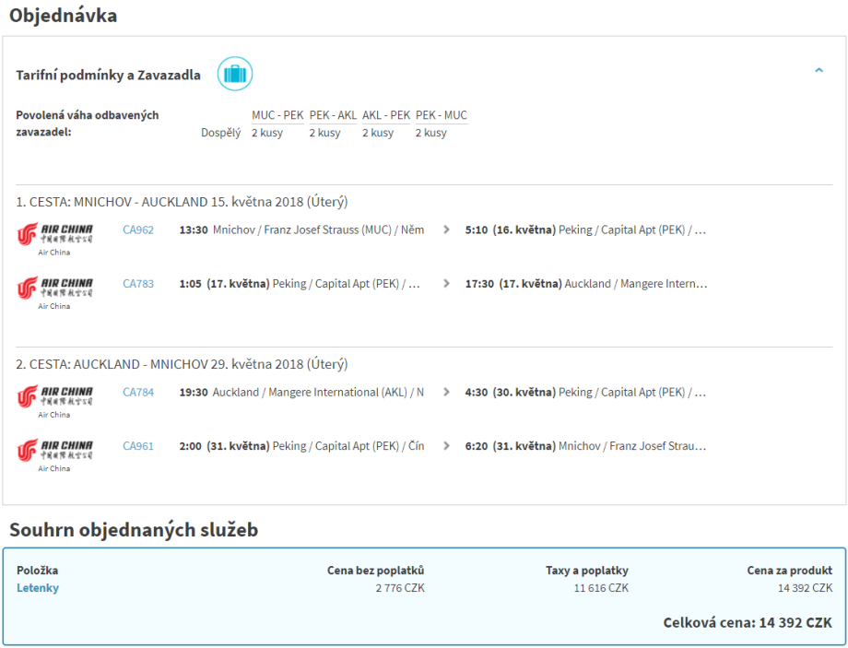Click the Tarifní podmínky a Zavazadla heading
Image resolution: width=848 pixels, height=648 pixels.
(x=108, y=76)
